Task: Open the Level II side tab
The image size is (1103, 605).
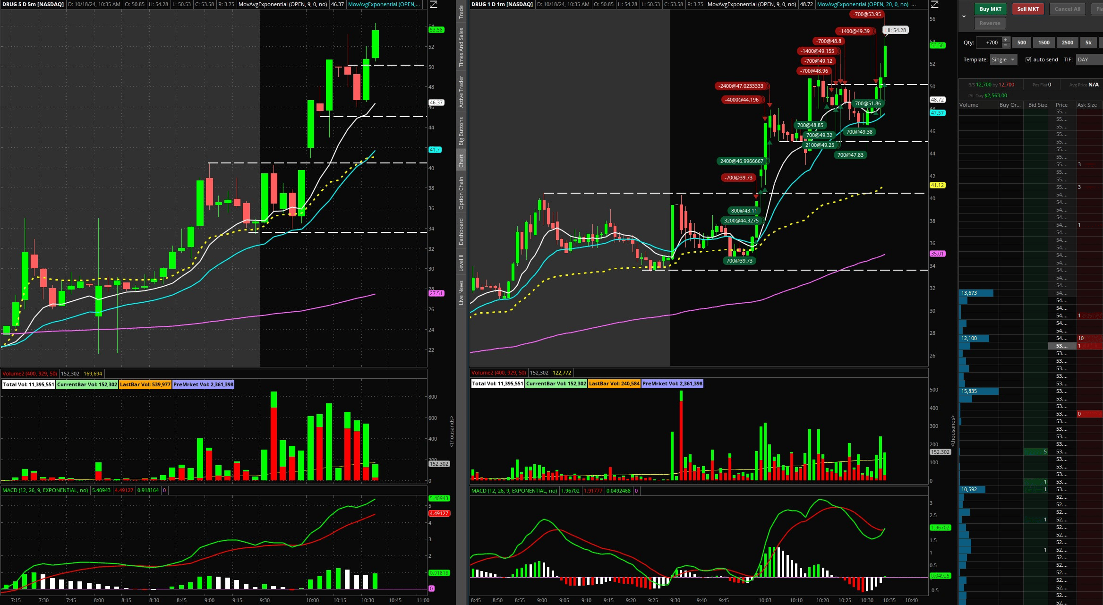Action: 461,263
